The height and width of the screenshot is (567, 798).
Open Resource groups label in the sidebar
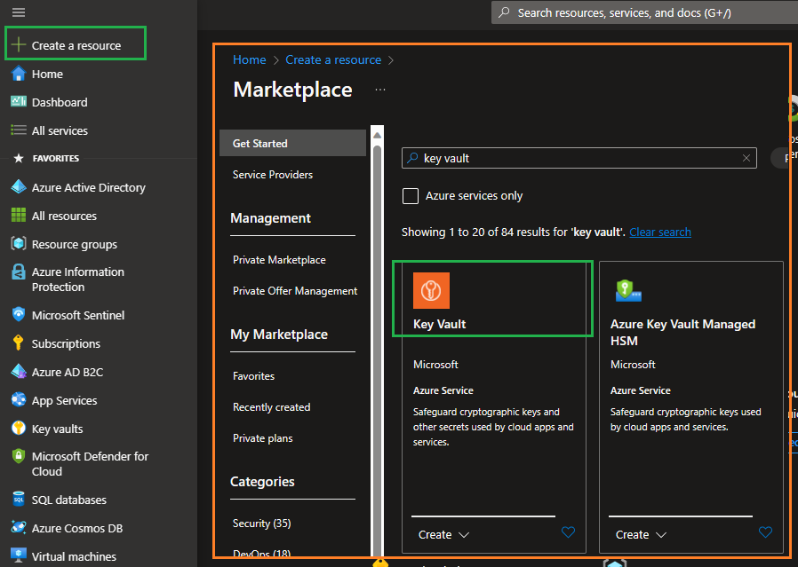(x=75, y=244)
